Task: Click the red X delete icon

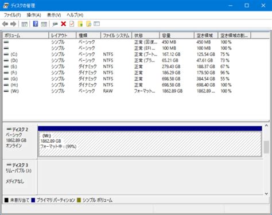Action: [64, 24]
